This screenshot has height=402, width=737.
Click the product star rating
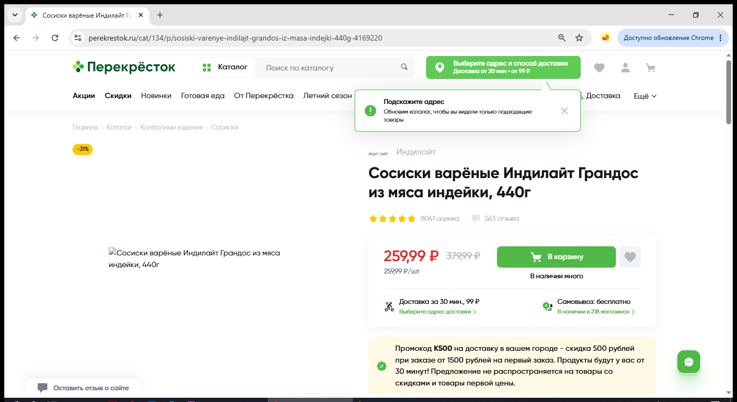click(x=392, y=219)
